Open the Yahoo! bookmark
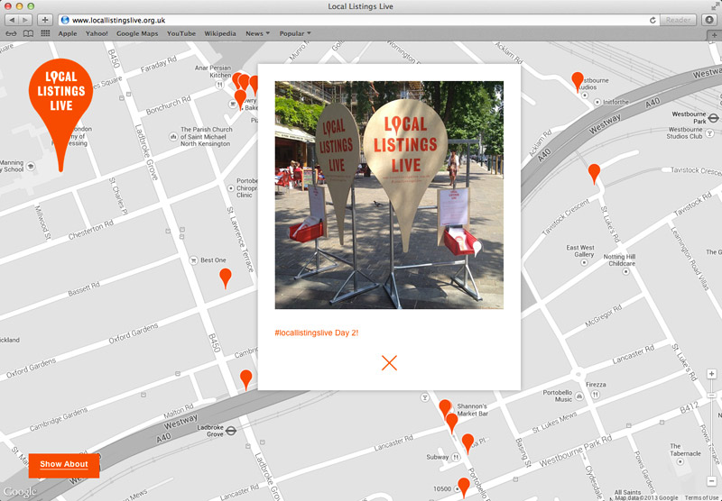 click(x=97, y=33)
